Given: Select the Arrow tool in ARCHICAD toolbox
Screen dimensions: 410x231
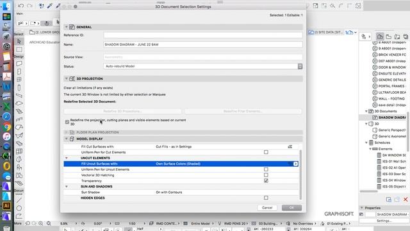Looking at the screenshot, I should (19, 41).
